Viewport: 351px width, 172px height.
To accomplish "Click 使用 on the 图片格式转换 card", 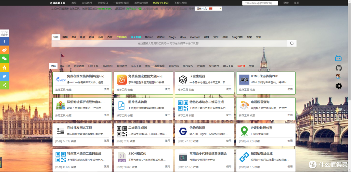I will pos(167,115).
